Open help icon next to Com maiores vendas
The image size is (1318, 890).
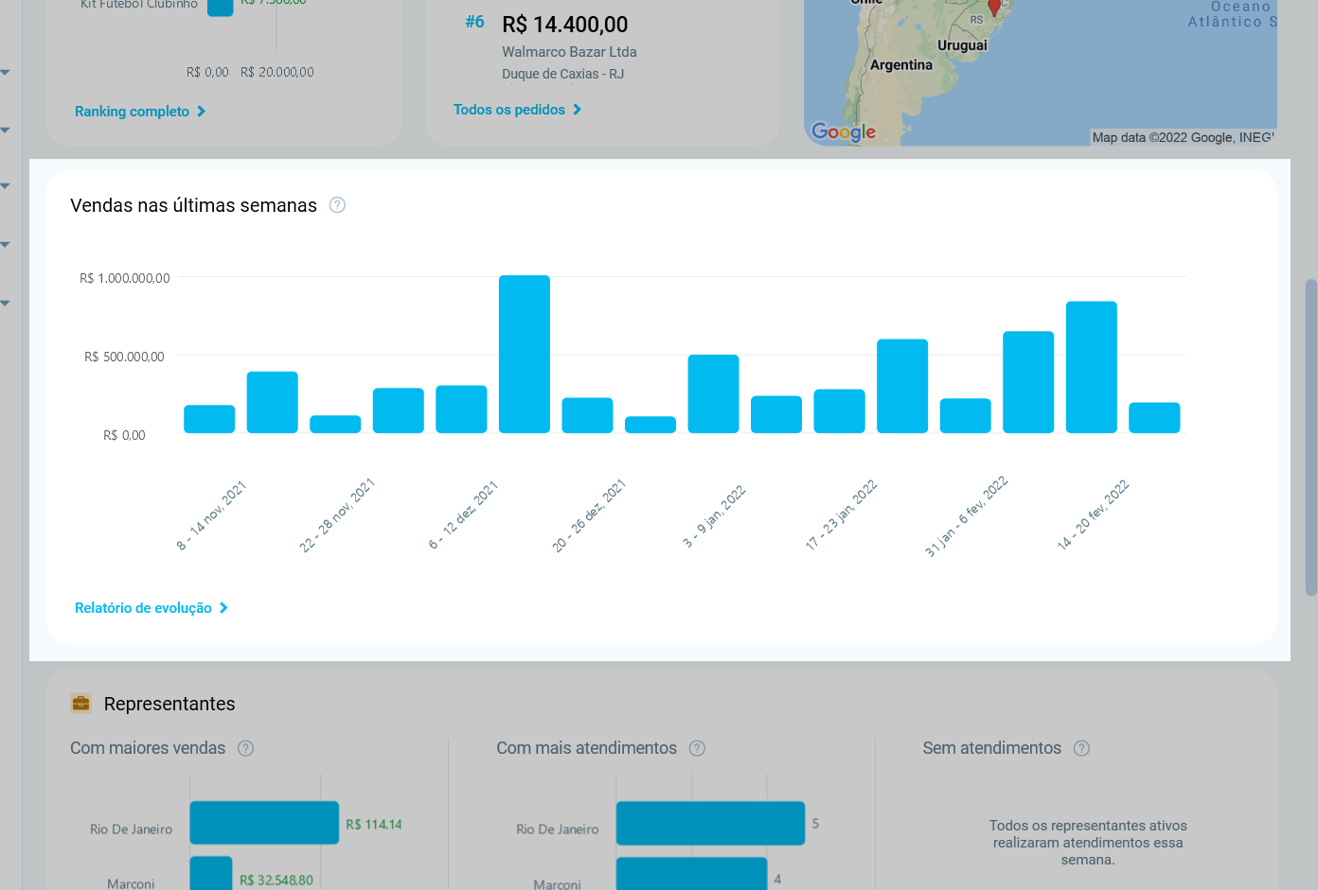coord(245,748)
